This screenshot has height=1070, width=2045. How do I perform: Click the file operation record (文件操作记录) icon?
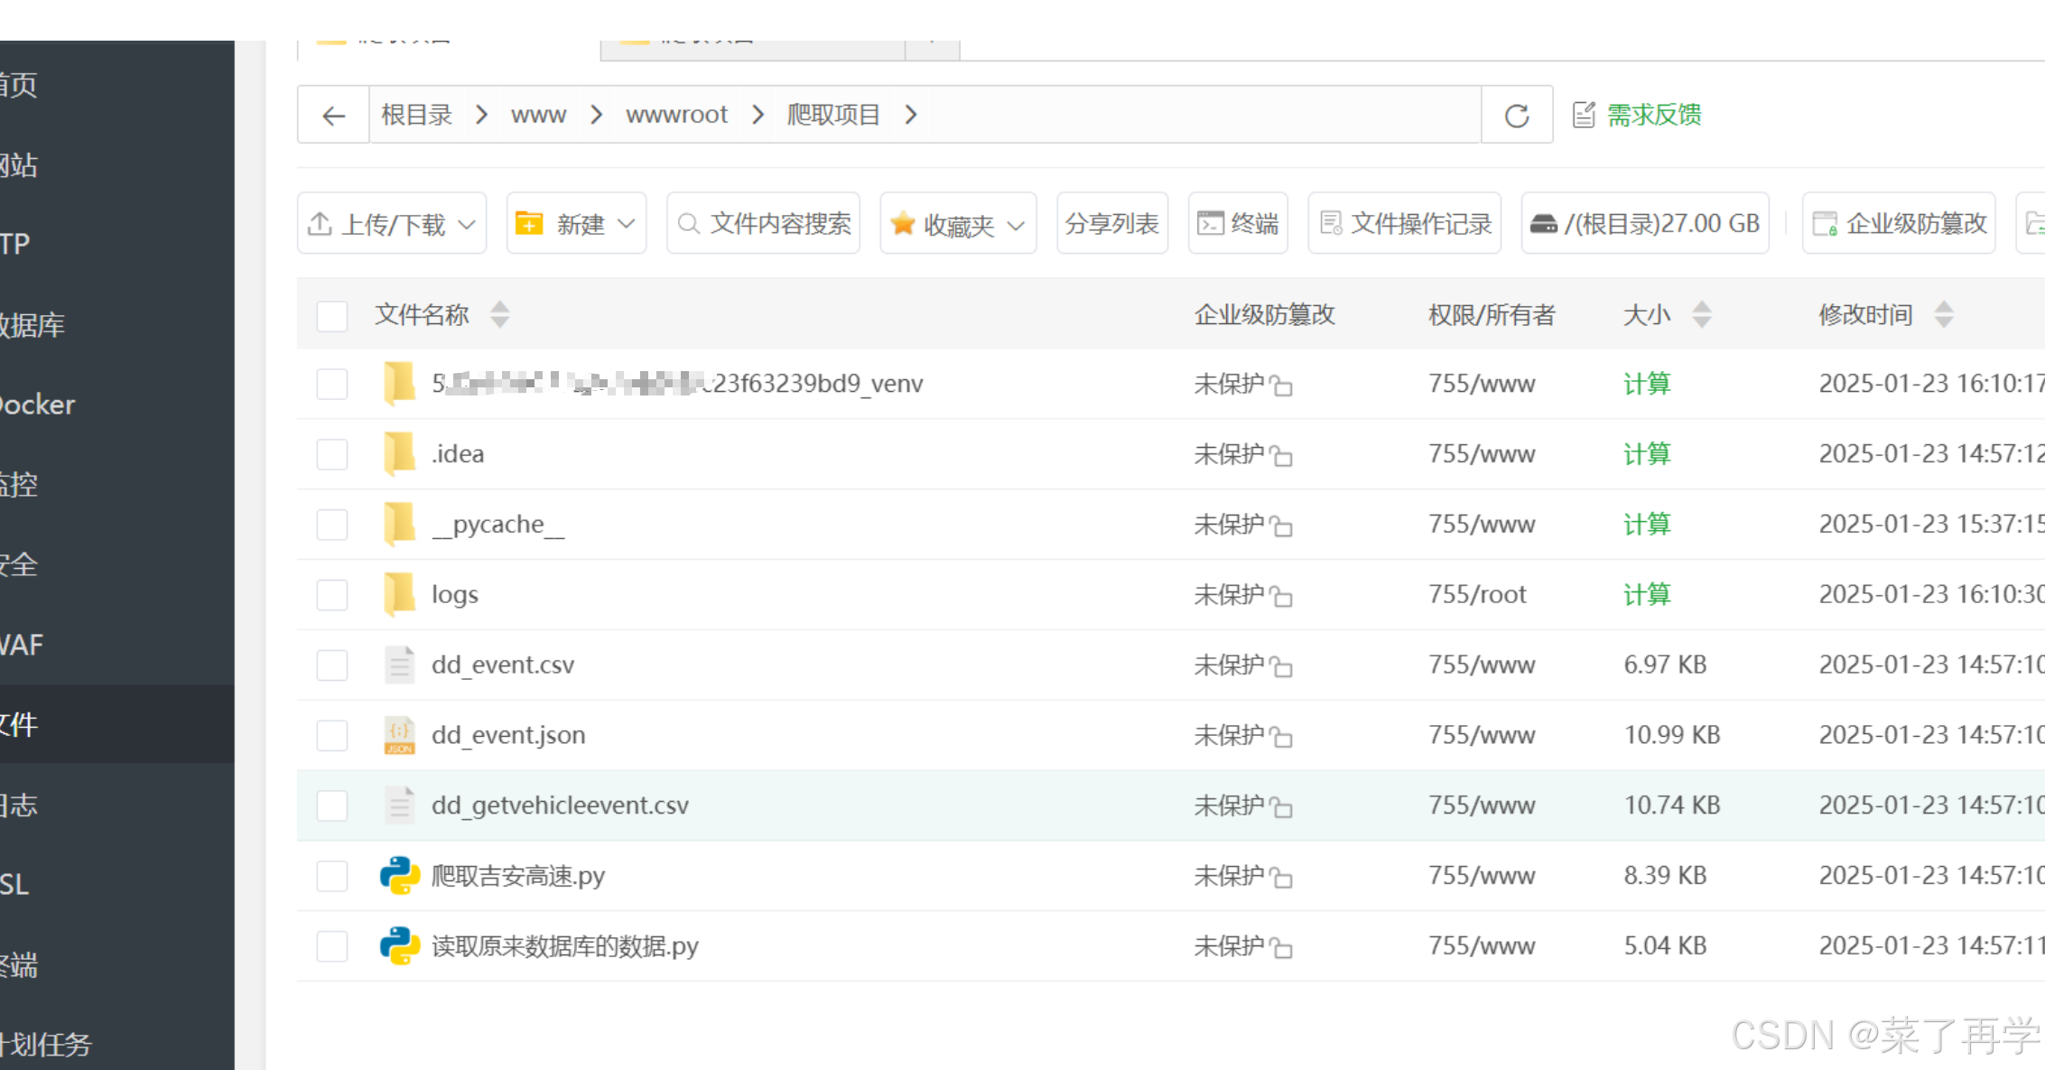tap(1331, 223)
